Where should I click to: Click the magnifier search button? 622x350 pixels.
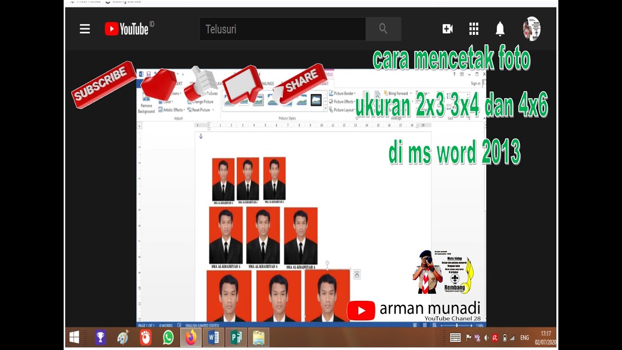[x=383, y=29]
